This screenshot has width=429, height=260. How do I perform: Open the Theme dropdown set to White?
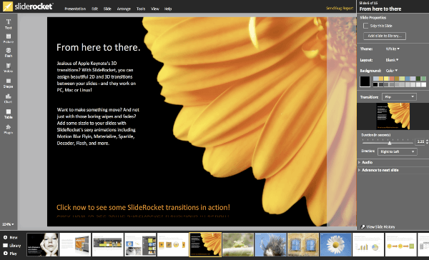(x=393, y=49)
